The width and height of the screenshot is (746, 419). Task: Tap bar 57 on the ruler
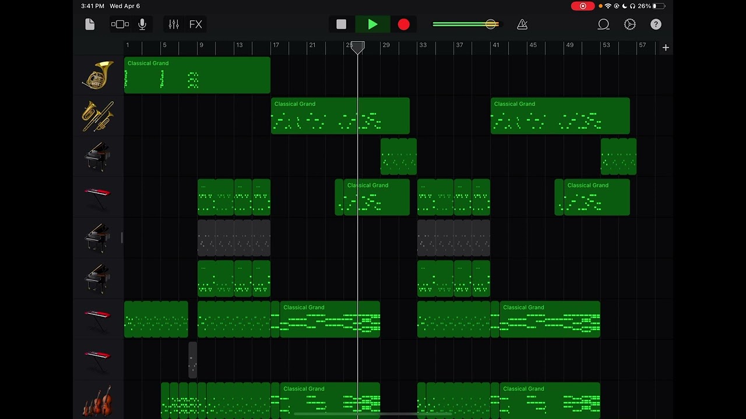tap(642, 45)
